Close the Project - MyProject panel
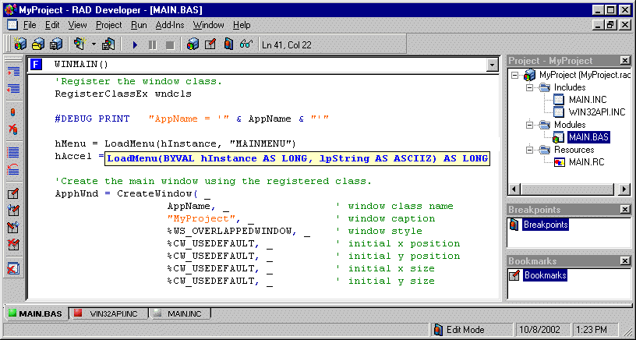This screenshot has width=636, height=340. 624,61
